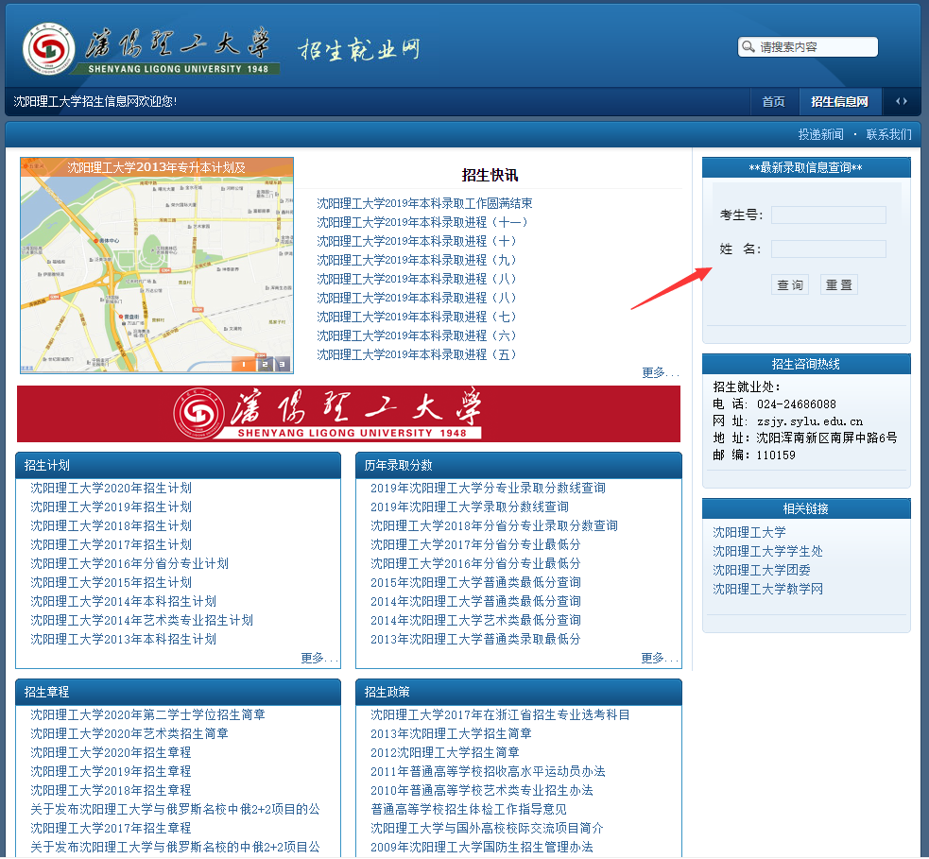Open 2019年本科录取进程（六） link
Viewport: 929px width, 859px height.
coord(417,335)
